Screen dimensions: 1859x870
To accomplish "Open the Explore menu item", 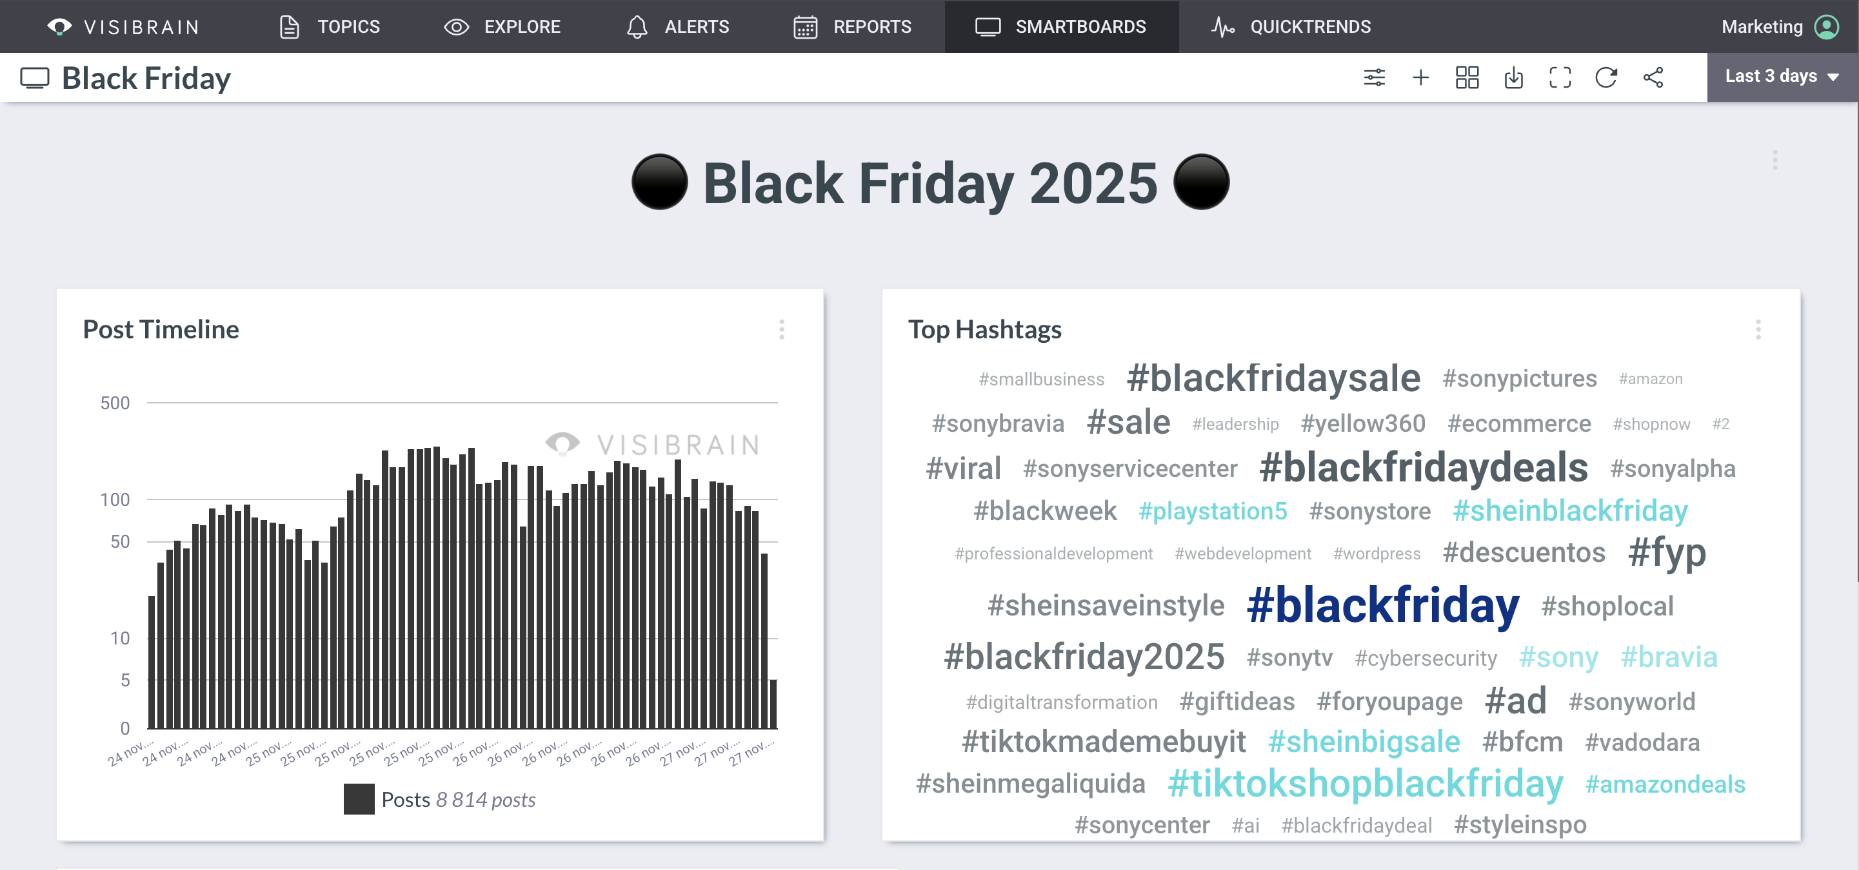I will [x=502, y=26].
